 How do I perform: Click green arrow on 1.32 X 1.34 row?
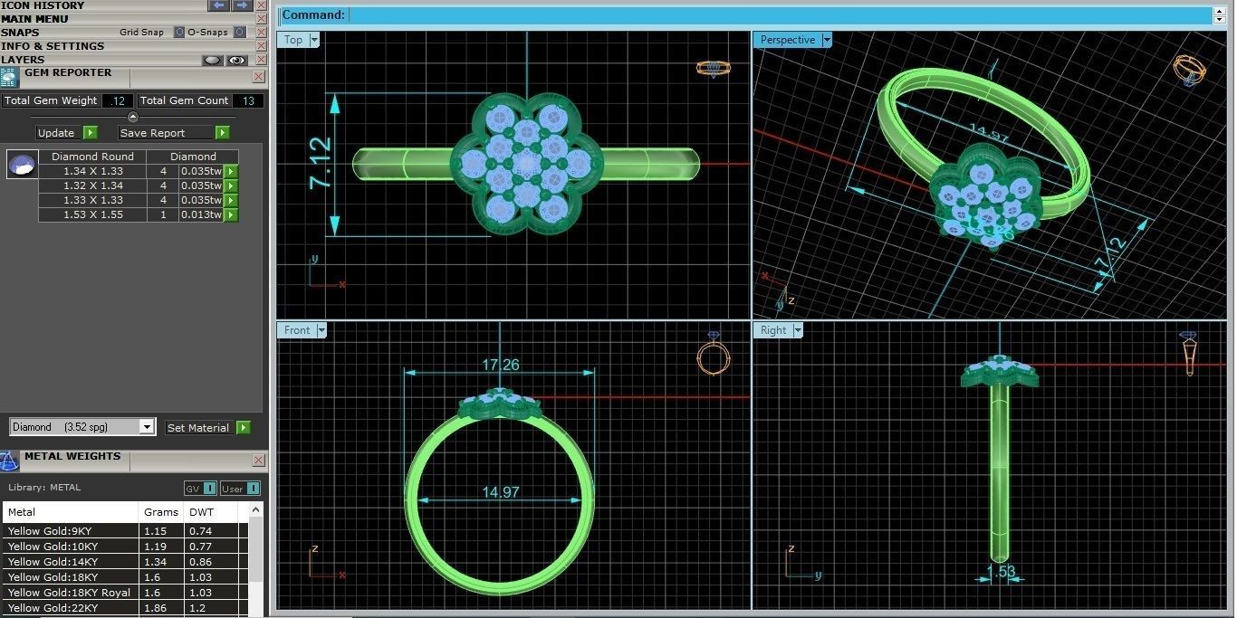[231, 185]
